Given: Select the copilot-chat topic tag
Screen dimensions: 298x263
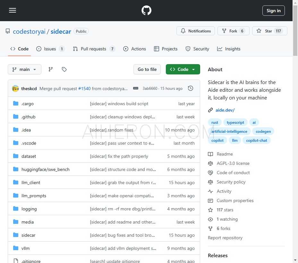Looking at the screenshot, I should [257, 140].
